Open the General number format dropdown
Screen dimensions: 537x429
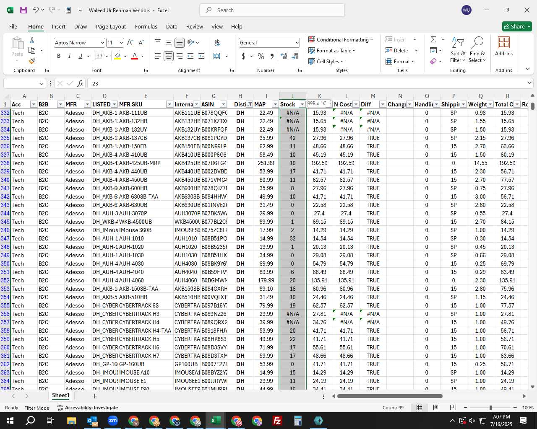point(297,43)
